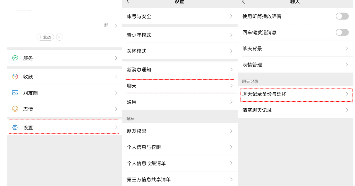This screenshot has width=355, height=186.
Task: Open 聊天背景 via its chevron arrow
Action: pyautogui.click(x=347, y=49)
